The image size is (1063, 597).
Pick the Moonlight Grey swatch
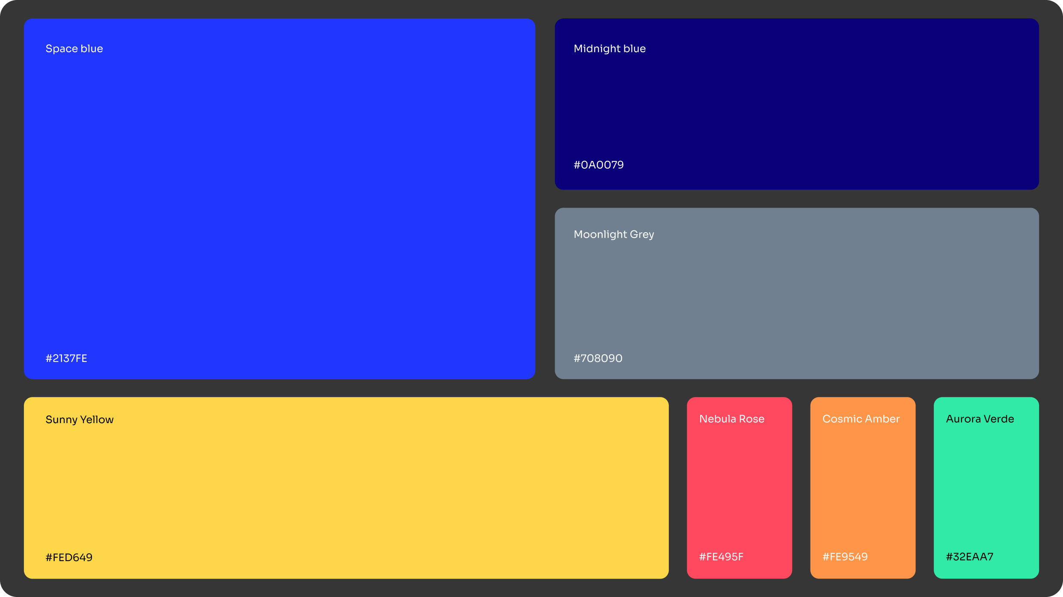pyautogui.click(x=796, y=293)
